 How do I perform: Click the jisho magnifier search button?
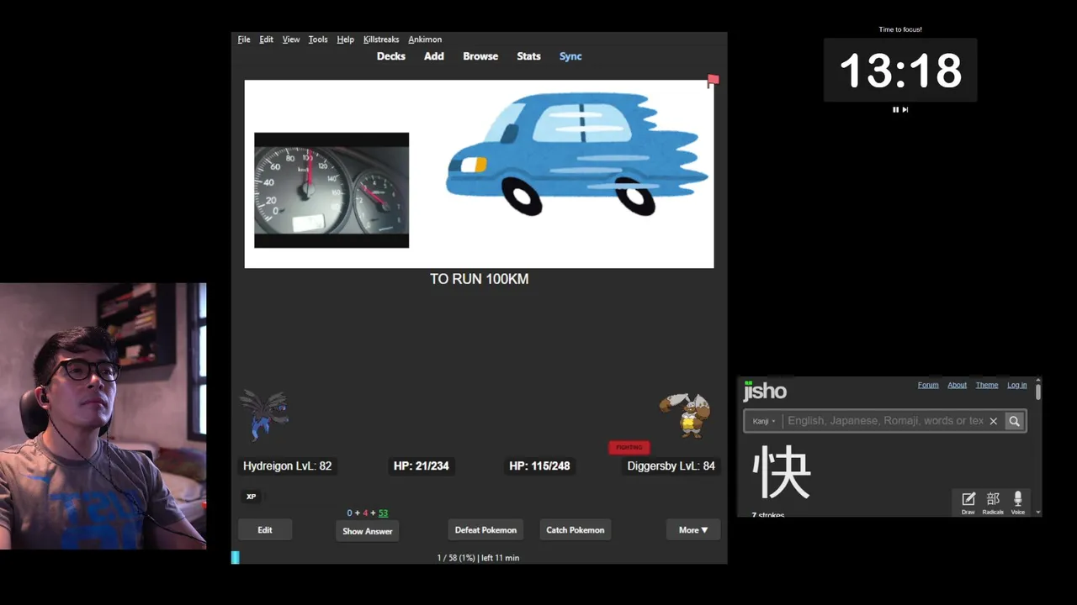point(1014,421)
